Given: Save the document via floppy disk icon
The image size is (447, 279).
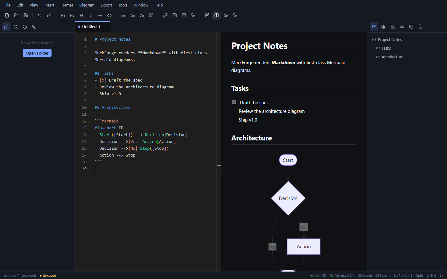Looking at the screenshot, I should 26,15.
